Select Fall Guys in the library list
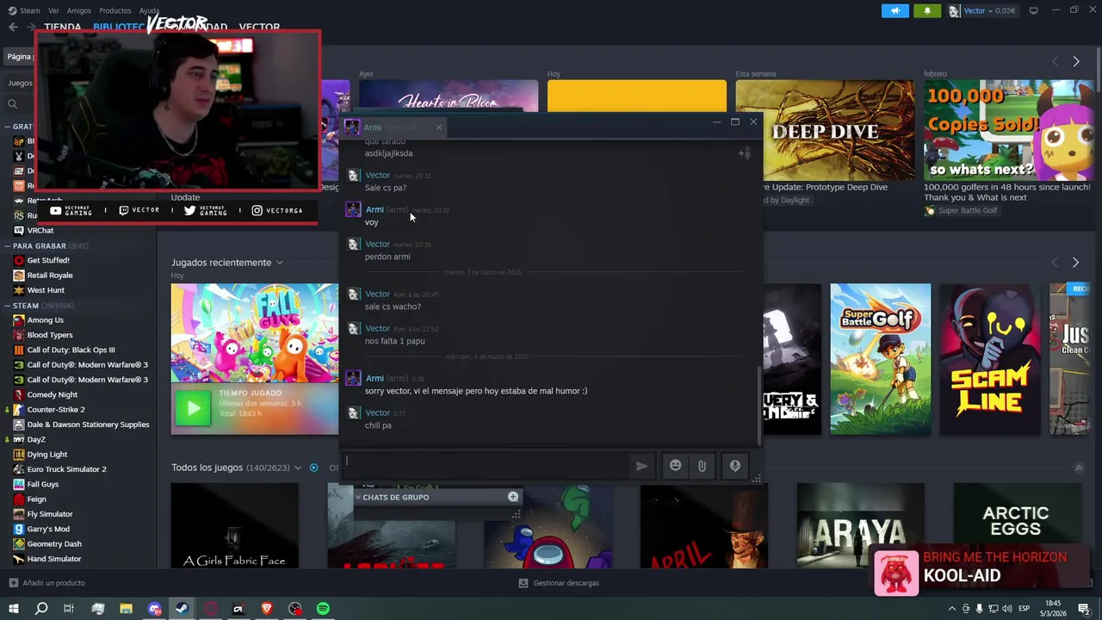1102x620 pixels. pos(42,484)
